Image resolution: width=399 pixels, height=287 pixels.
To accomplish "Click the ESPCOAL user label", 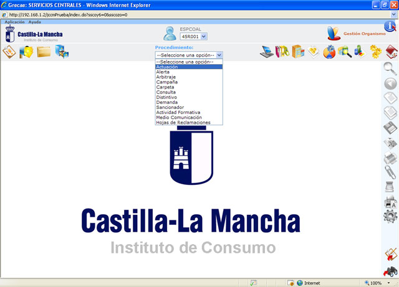I will (190, 29).
